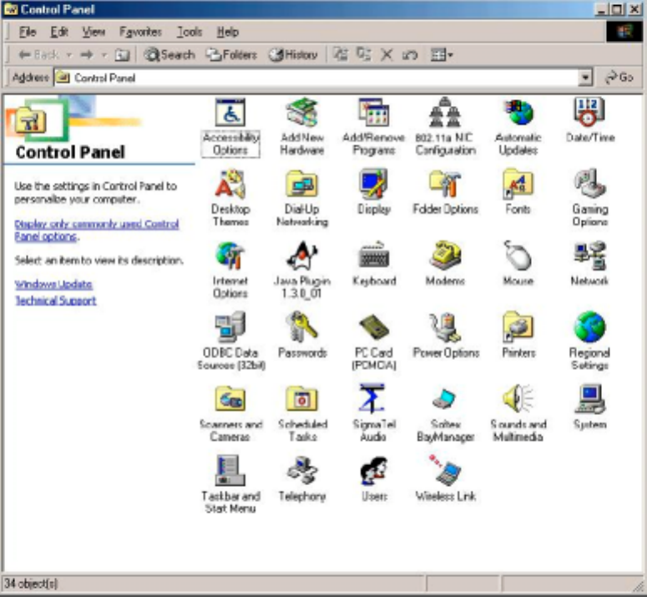Screen dimensions: 647x597
Task: Click the '34 object(s)' status bar text
Action: [x=31, y=584]
